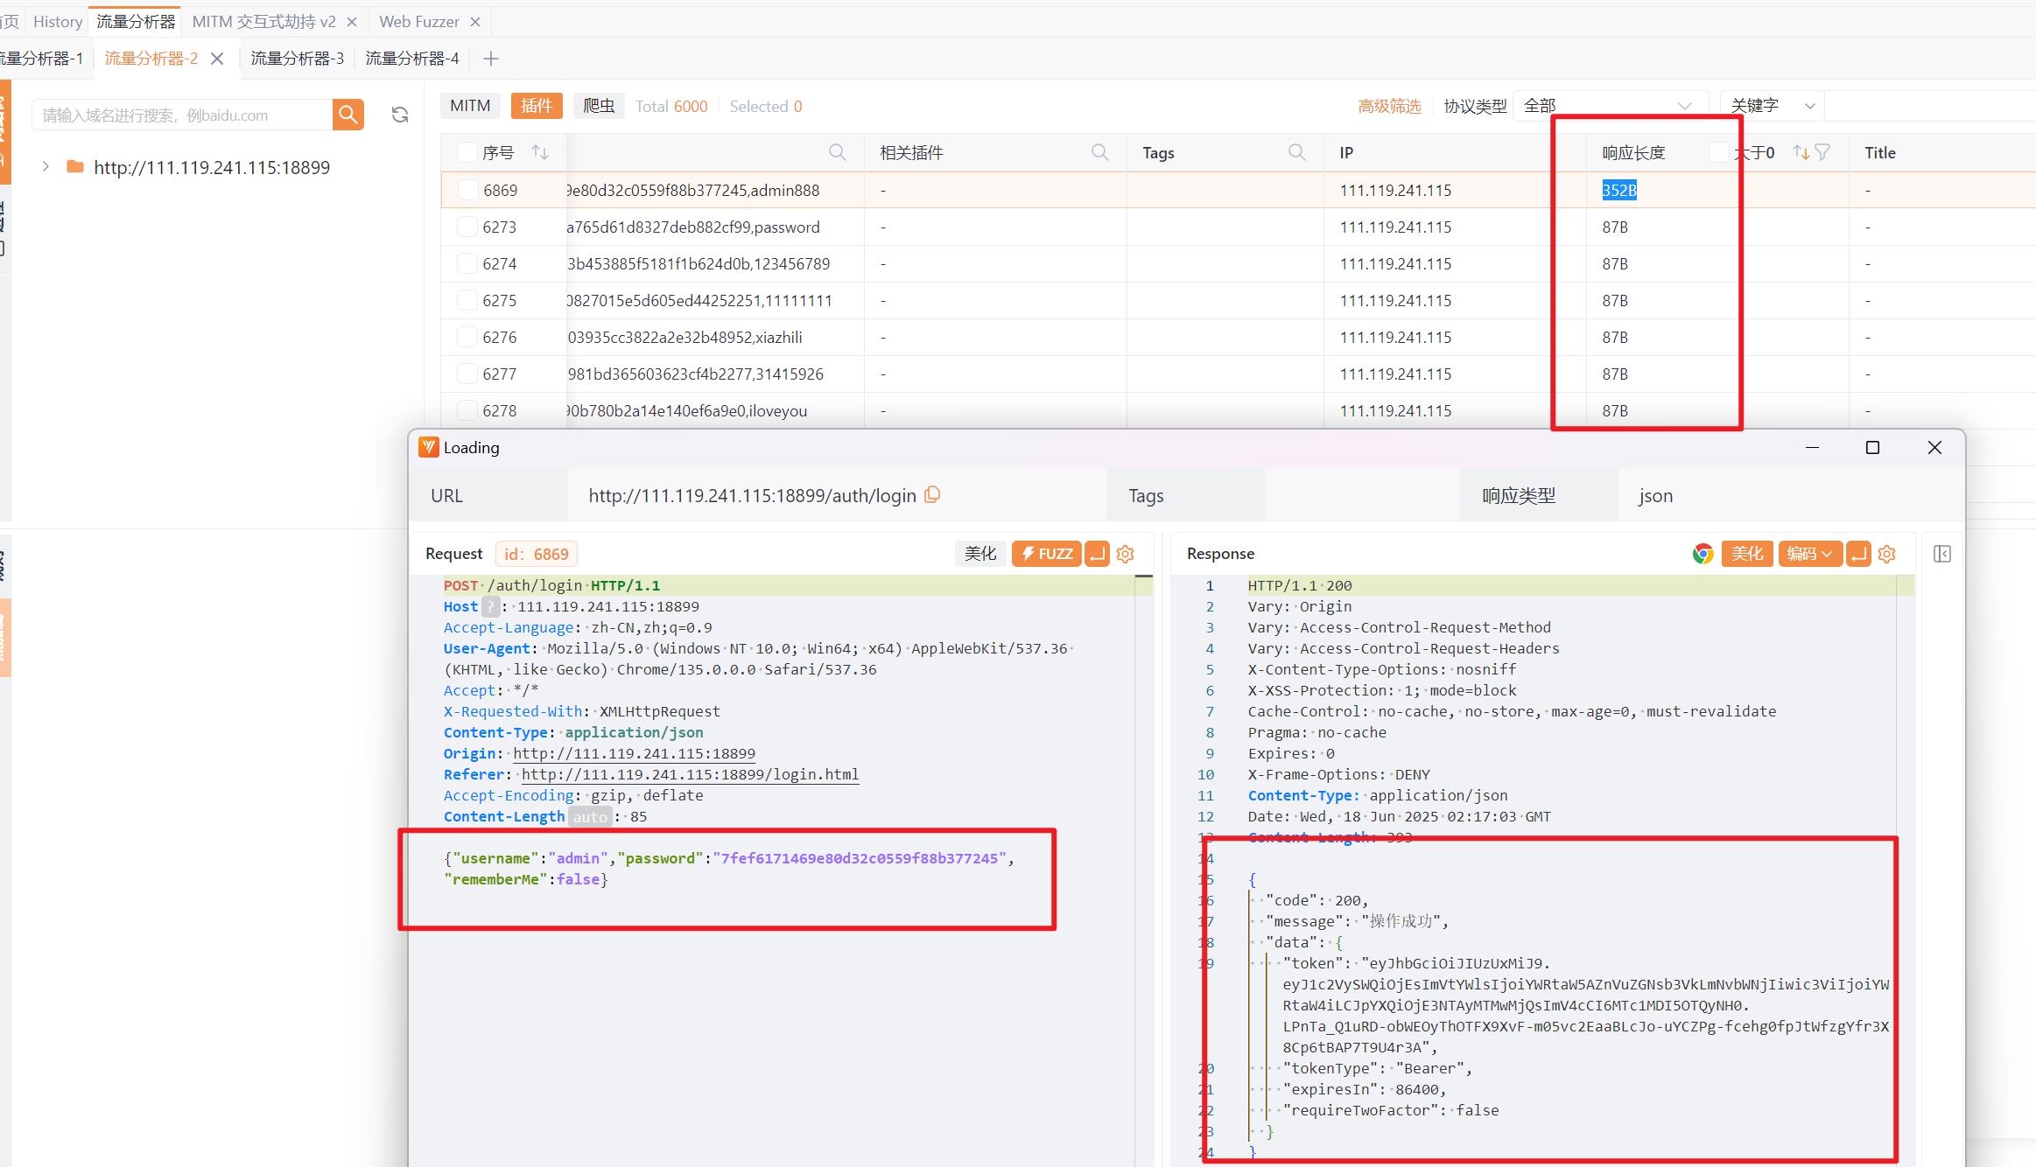The height and width of the screenshot is (1167, 2036).
Task: Toggle the select-all checkbox in the header
Action: coord(467,152)
